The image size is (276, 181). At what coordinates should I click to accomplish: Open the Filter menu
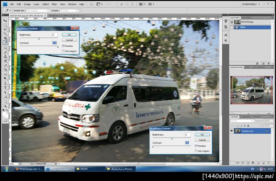54,4
